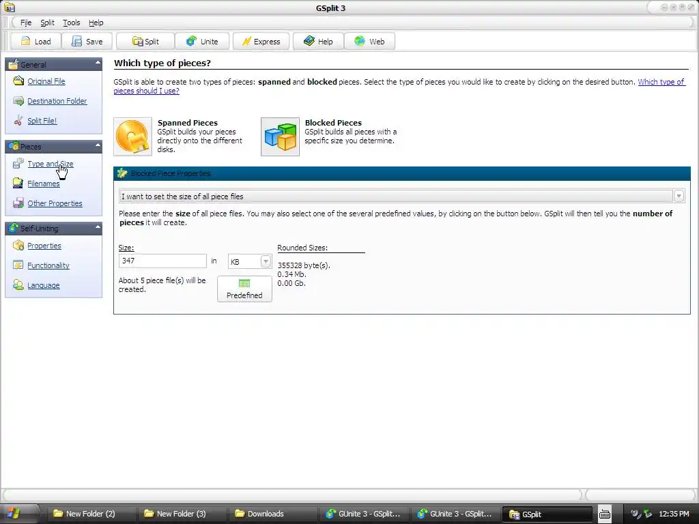Click the Self-Uniting panel header icon
The width and height of the screenshot is (699, 524).
pos(14,228)
